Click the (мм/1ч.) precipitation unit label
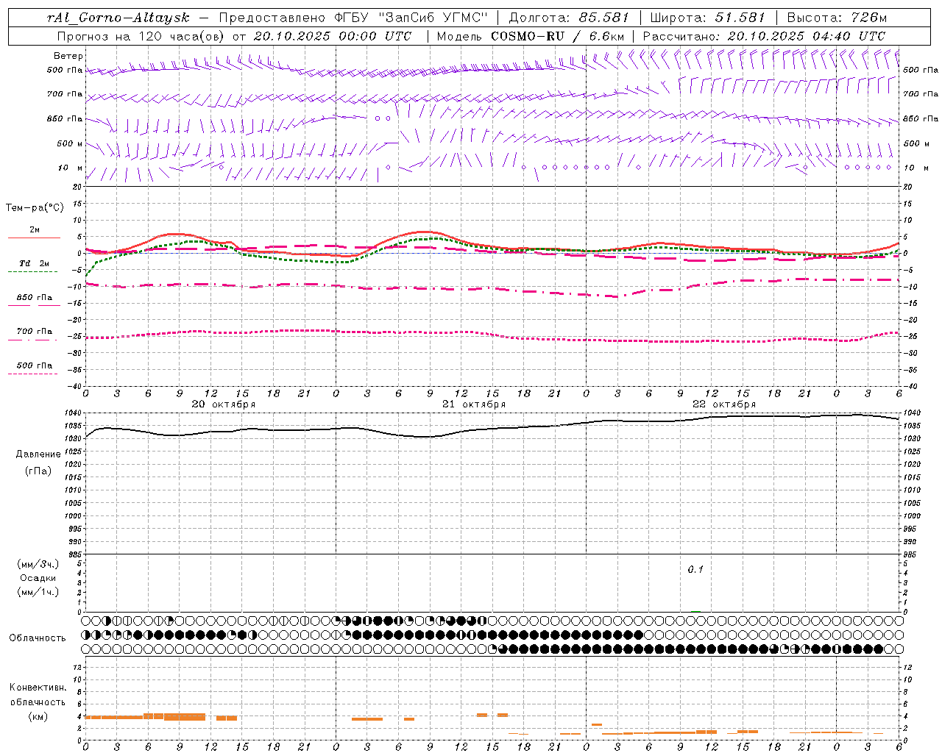942x753 pixels. [38, 591]
